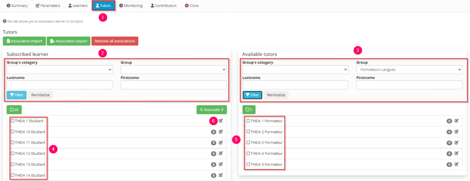This screenshot has width=470, height=181.
Task: Click count badge for THEIA 13 Etudiant
Action: (x=213, y=165)
